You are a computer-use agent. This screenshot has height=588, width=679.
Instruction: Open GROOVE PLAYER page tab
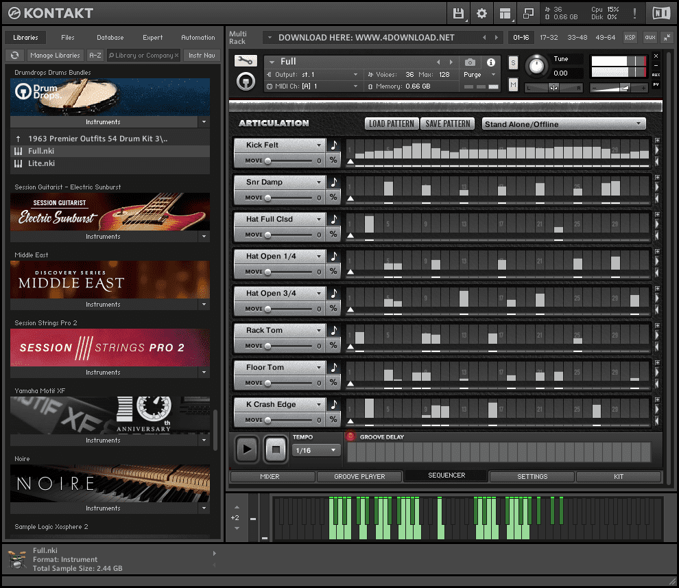pos(359,477)
